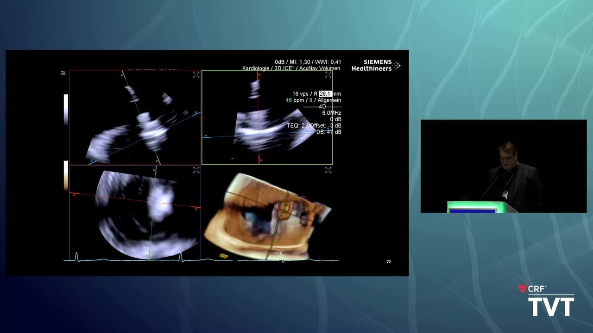Click the green-bordered 2D ultrasound plane image
This screenshot has width=593, height=333.
click(x=267, y=117)
